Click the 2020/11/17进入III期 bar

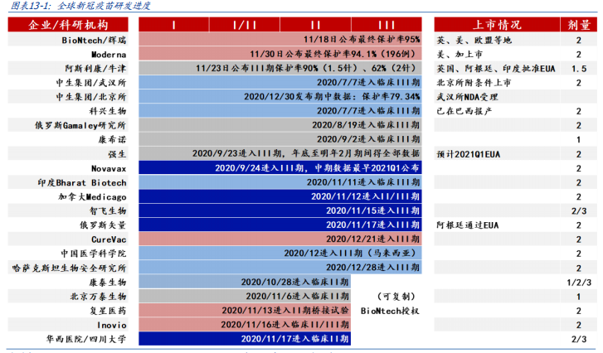[280, 225]
